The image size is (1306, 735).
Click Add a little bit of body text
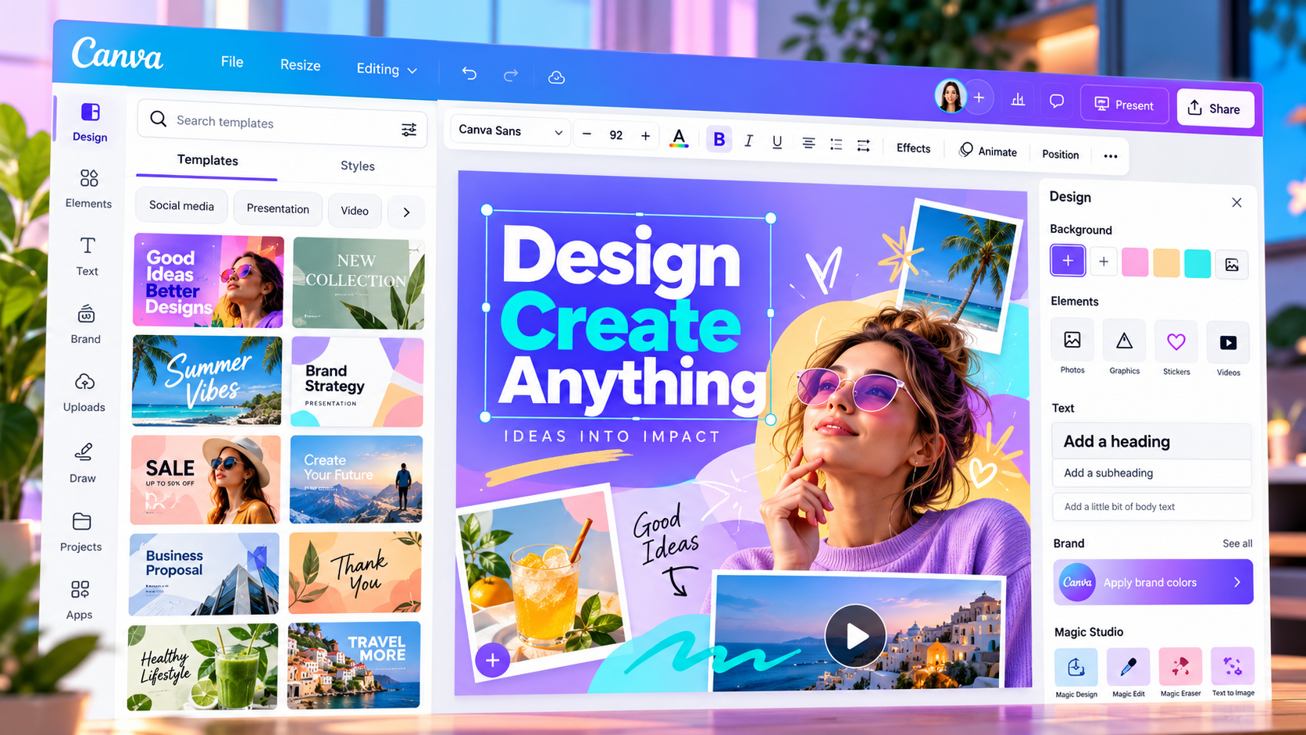(1152, 507)
